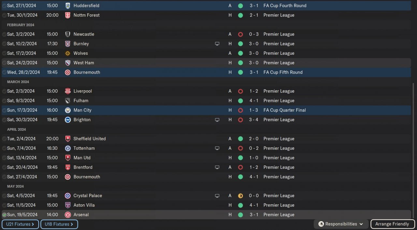Image resolution: width=417 pixels, height=230 pixels.
Task: Click the Crystal Palace club badge
Action: (68, 196)
